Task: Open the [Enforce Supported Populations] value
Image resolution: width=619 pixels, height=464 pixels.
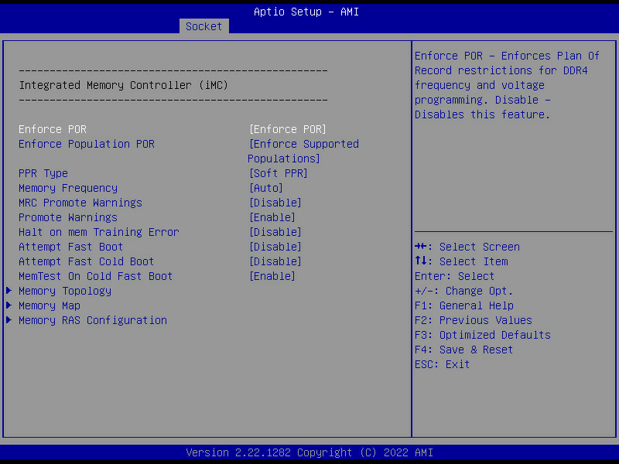Action: pyautogui.click(x=303, y=151)
